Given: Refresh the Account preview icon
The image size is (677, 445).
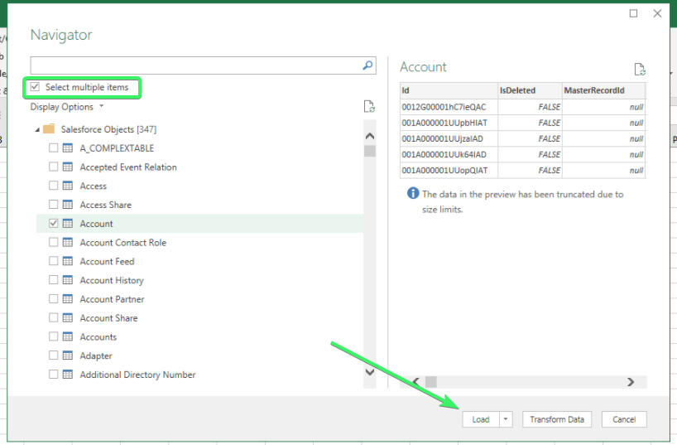Looking at the screenshot, I should point(640,69).
